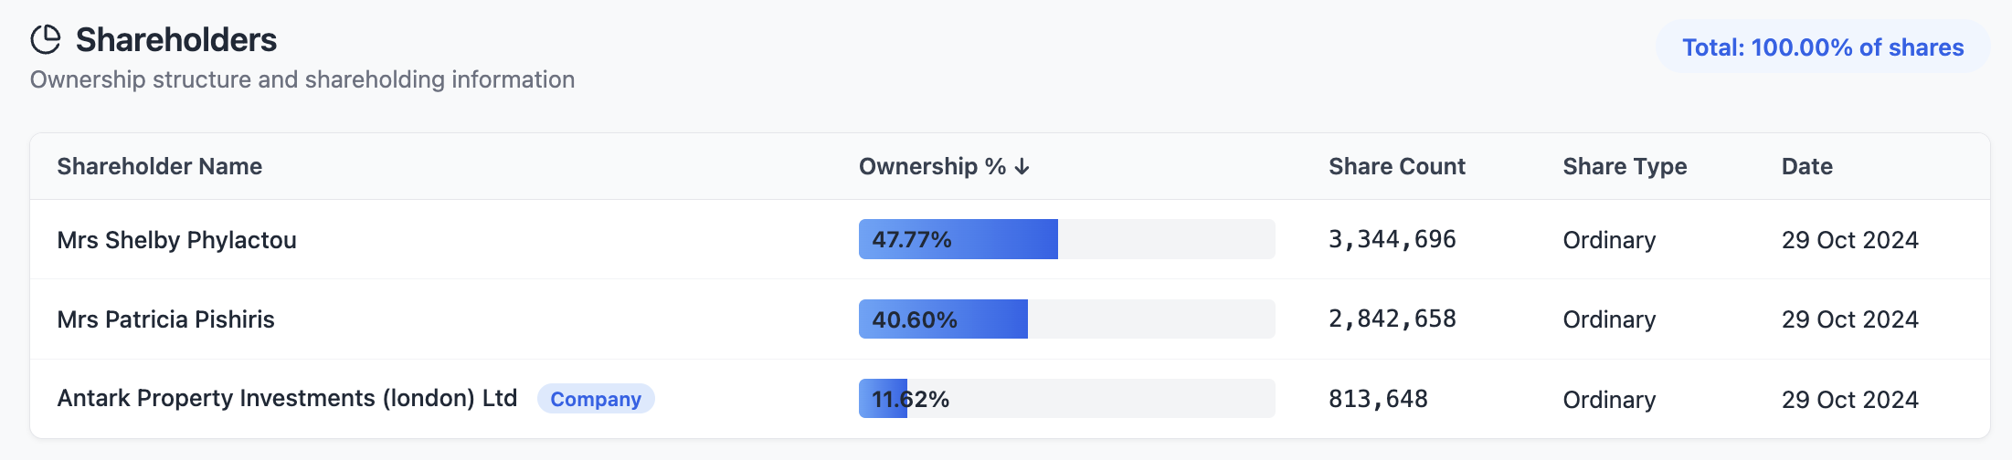Click the 40.60% ownership progress bar
2012x460 pixels.
coord(1066,319)
